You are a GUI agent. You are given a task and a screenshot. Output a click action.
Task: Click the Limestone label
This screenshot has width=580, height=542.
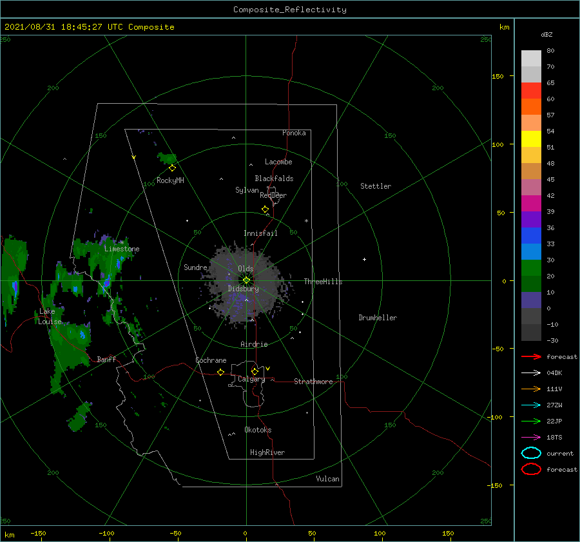(x=122, y=249)
